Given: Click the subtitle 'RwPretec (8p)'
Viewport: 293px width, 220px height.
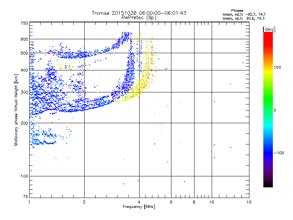Looking at the screenshot, I should point(139,18).
